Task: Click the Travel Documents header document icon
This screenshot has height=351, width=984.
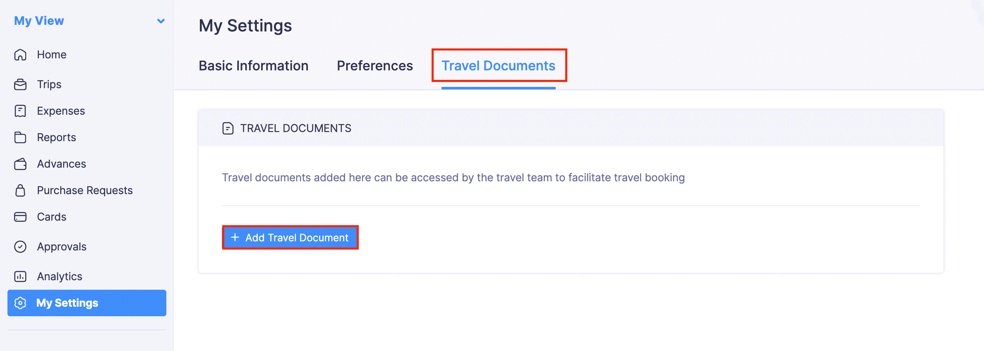Action: (228, 128)
